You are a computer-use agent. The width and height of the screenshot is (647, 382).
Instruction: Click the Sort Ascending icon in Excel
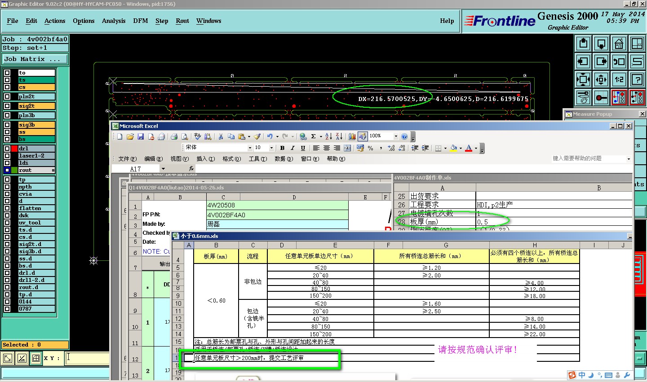click(x=328, y=136)
